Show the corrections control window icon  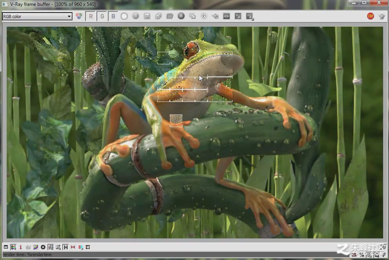(6, 247)
